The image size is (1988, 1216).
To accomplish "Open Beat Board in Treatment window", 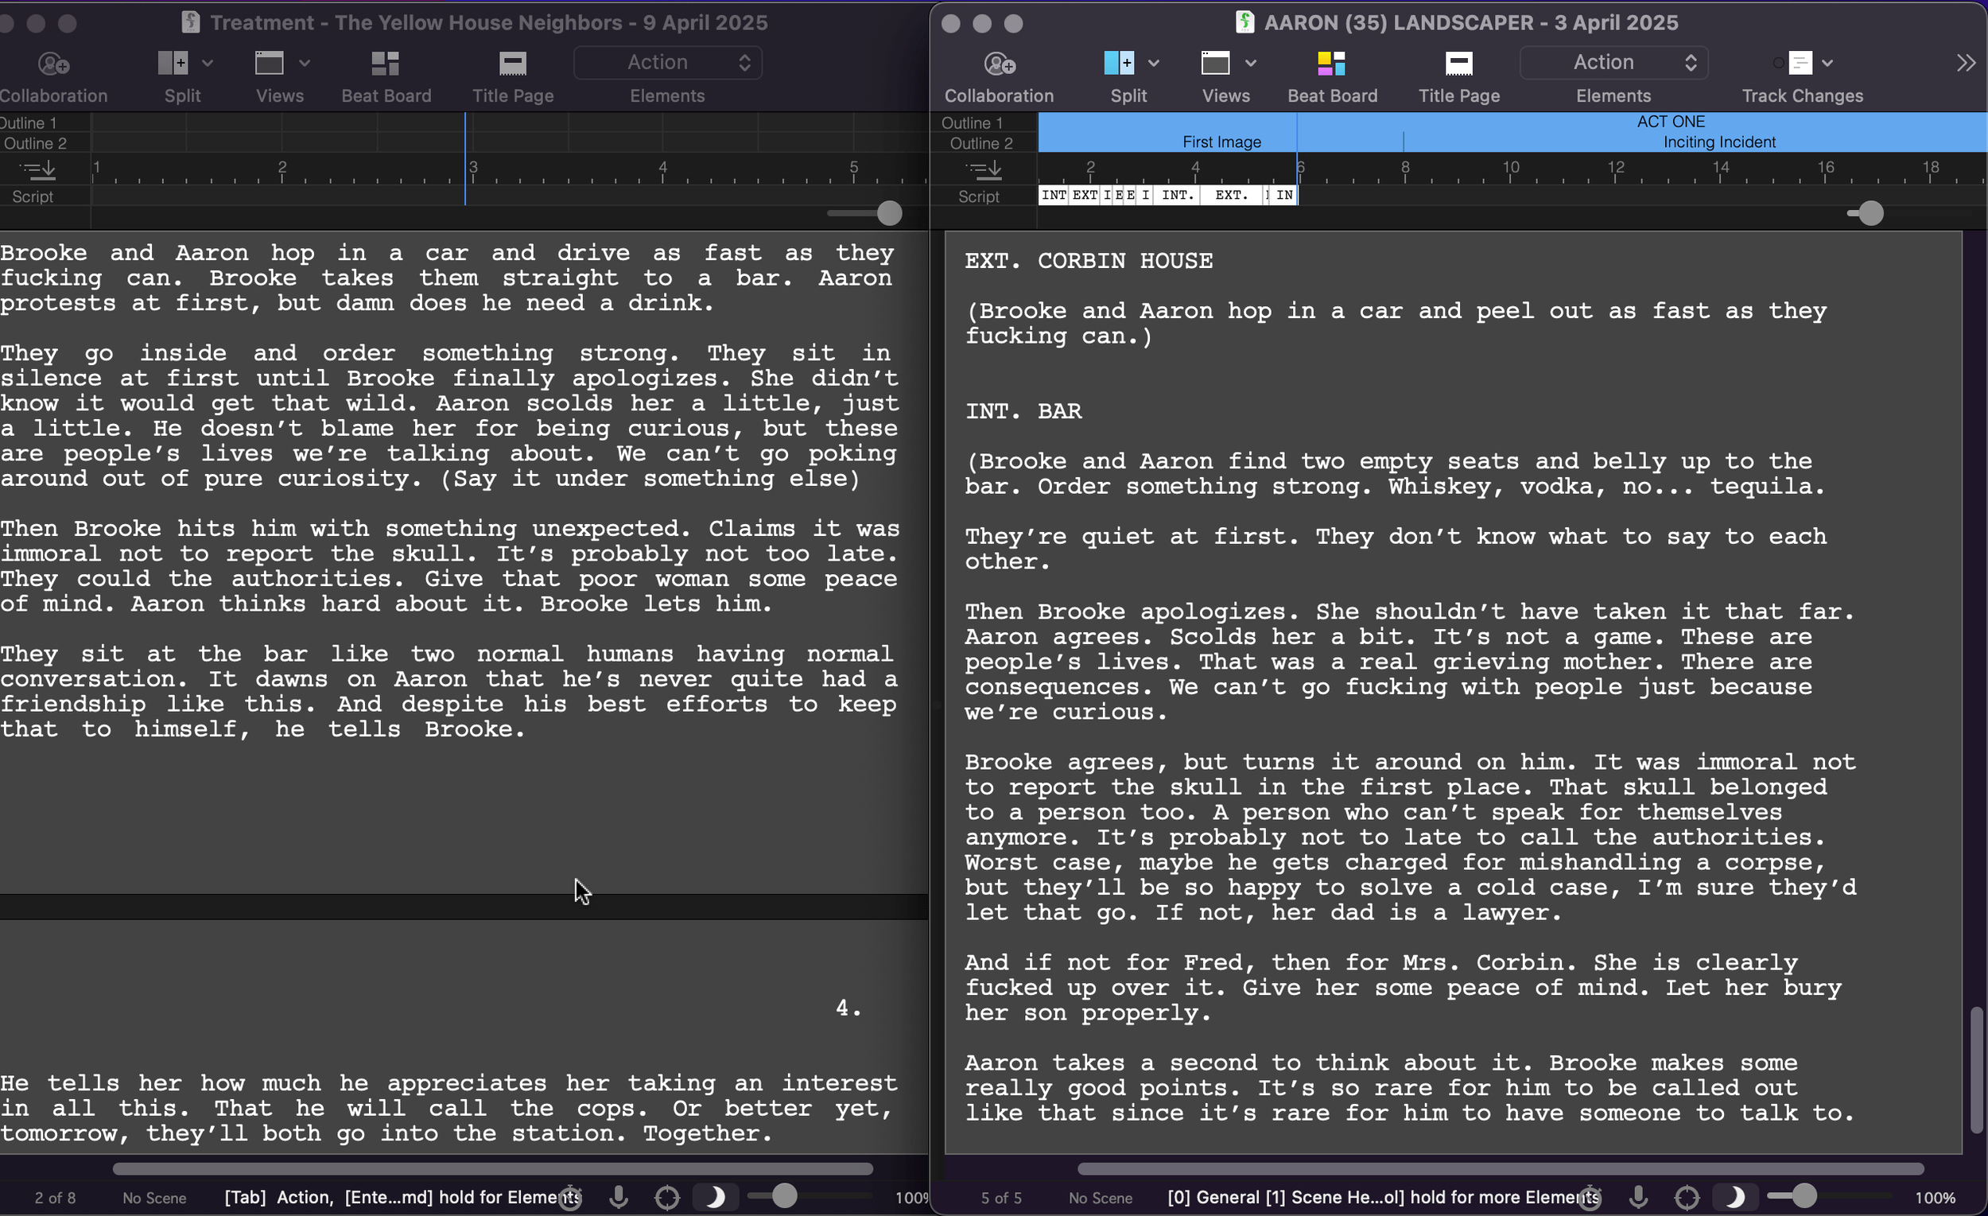I will pyautogui.click(x=386, y=64).
